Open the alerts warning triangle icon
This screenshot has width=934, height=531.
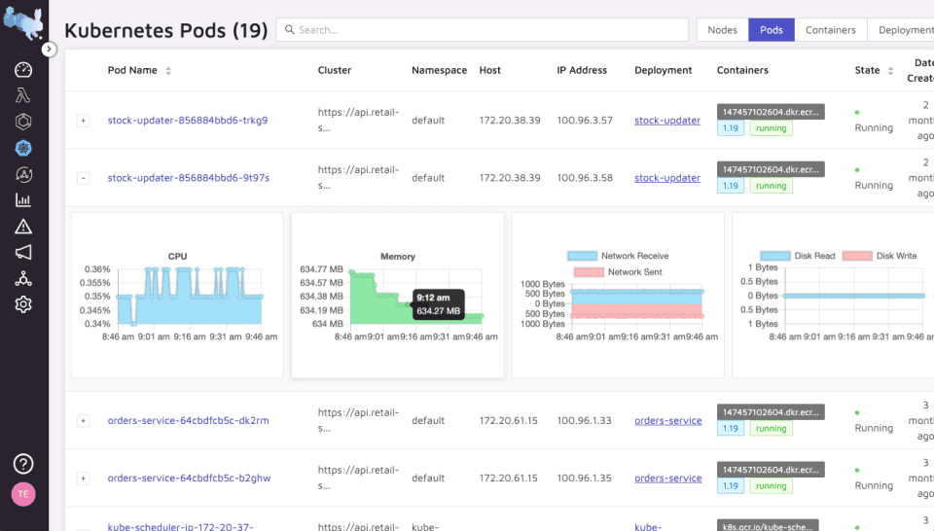(x=23, y=227)
